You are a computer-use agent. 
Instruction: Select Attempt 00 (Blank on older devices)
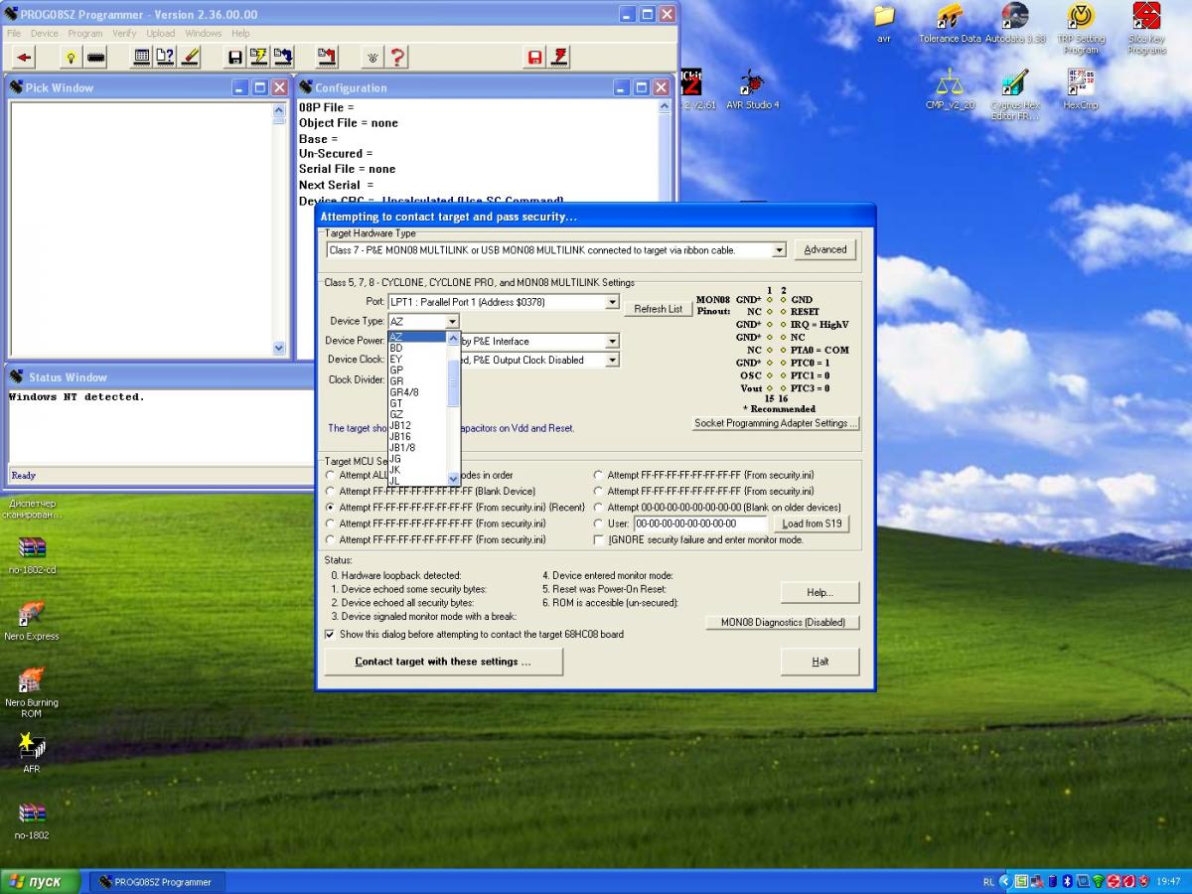point(599,507)
